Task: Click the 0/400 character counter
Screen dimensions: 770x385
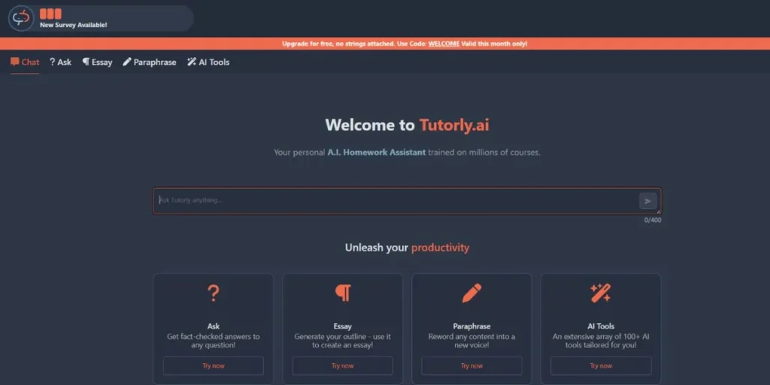Action: (x=653, y=220)
